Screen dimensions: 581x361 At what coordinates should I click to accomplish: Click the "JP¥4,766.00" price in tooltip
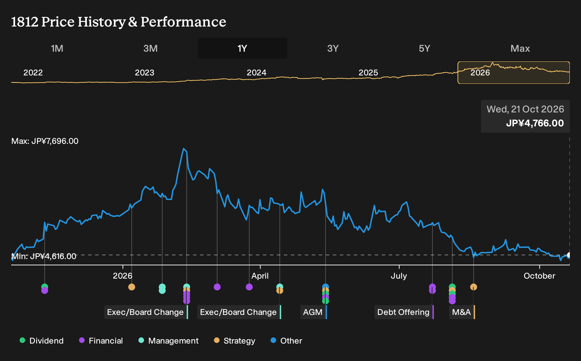535,123
